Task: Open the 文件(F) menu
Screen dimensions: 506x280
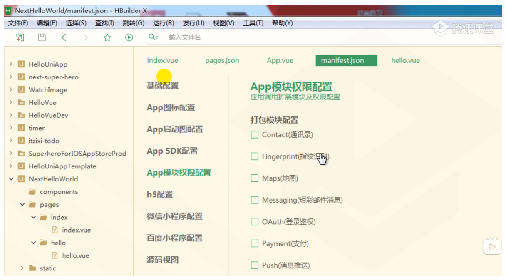Action: (x=18, y=23)
